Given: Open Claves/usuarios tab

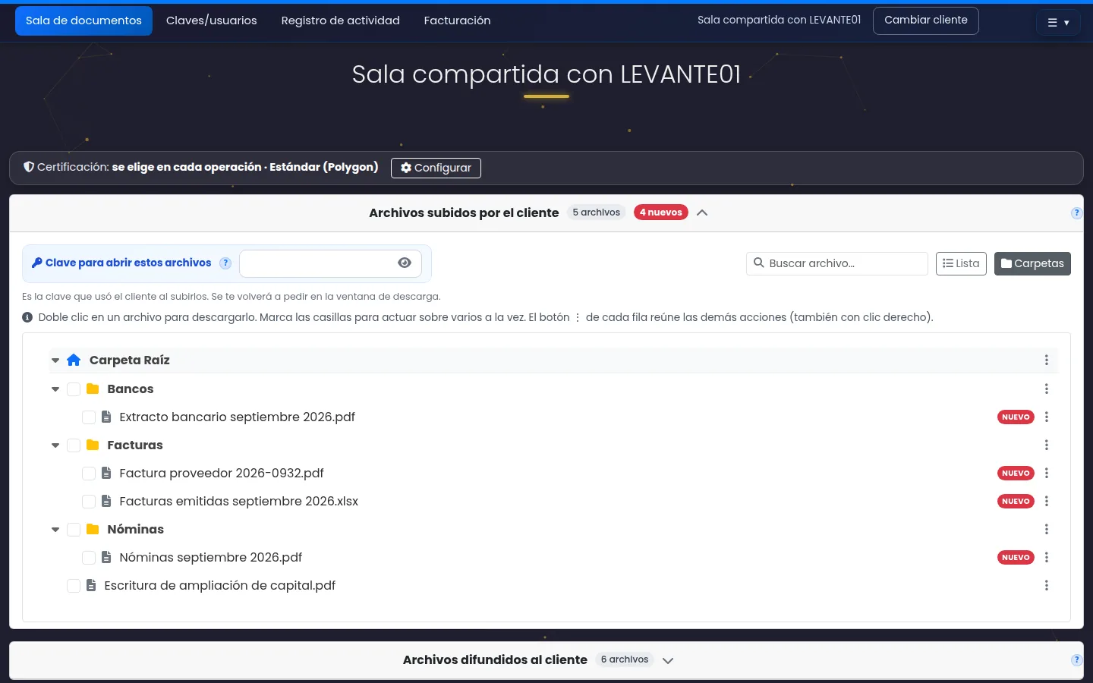Looking at the screenshot, I should [212, 20].
